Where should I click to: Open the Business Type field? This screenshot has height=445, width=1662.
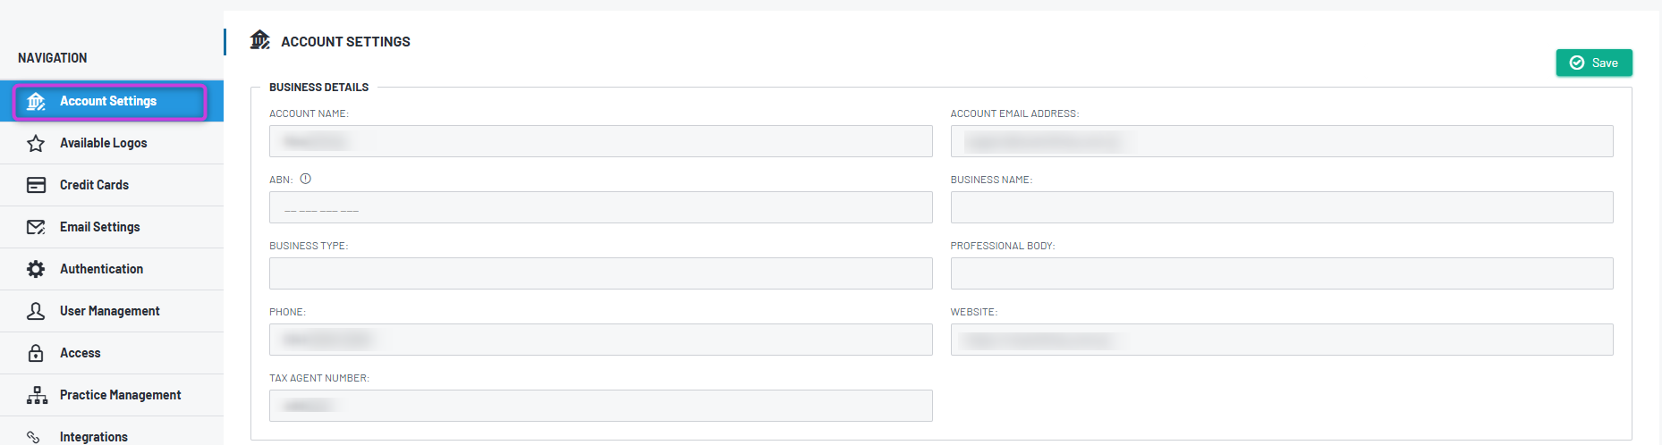click(x=600, y=273)
